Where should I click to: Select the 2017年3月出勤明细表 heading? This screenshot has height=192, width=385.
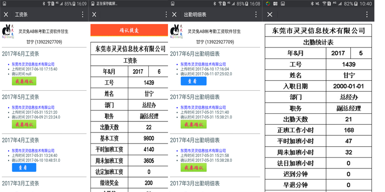pos(195,183)
